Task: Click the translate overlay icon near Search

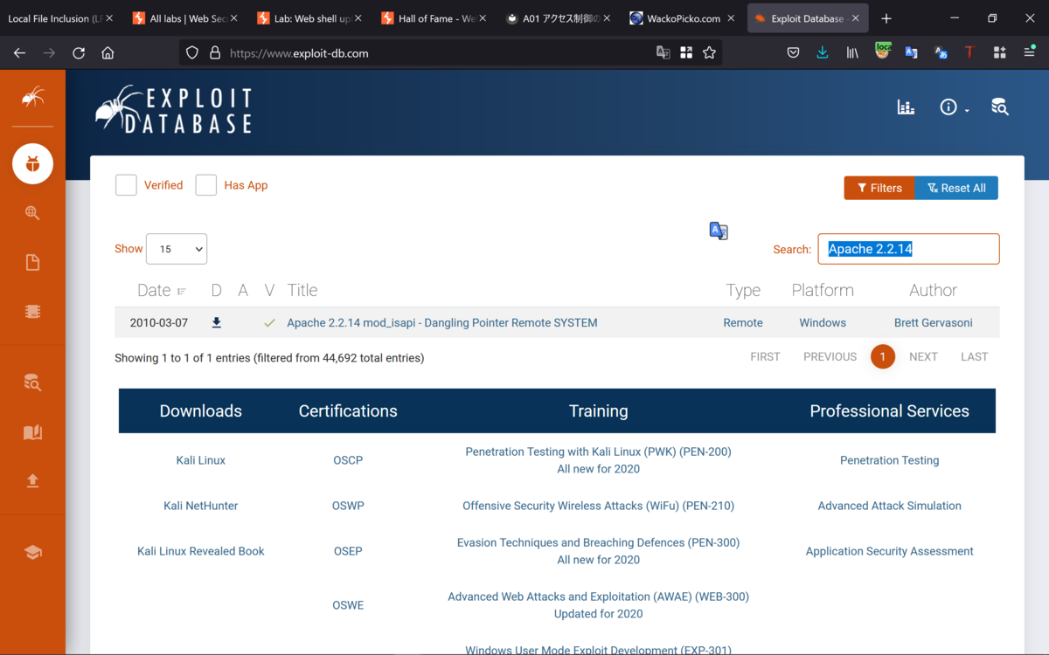Action: point(719,231)
